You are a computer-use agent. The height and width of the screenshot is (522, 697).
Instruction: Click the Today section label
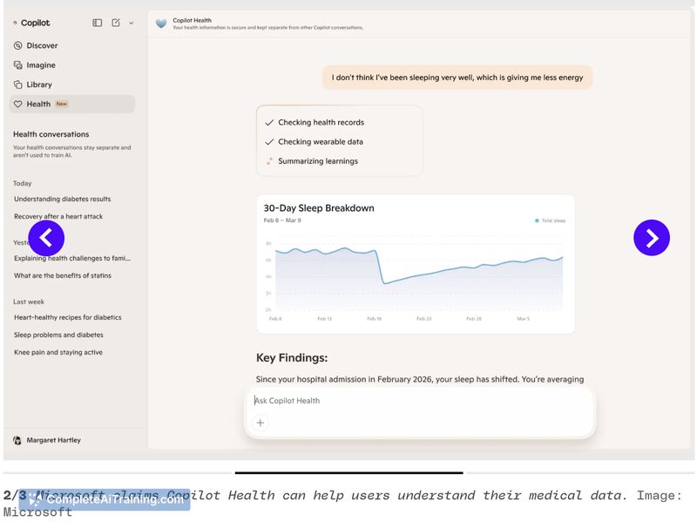23,183
